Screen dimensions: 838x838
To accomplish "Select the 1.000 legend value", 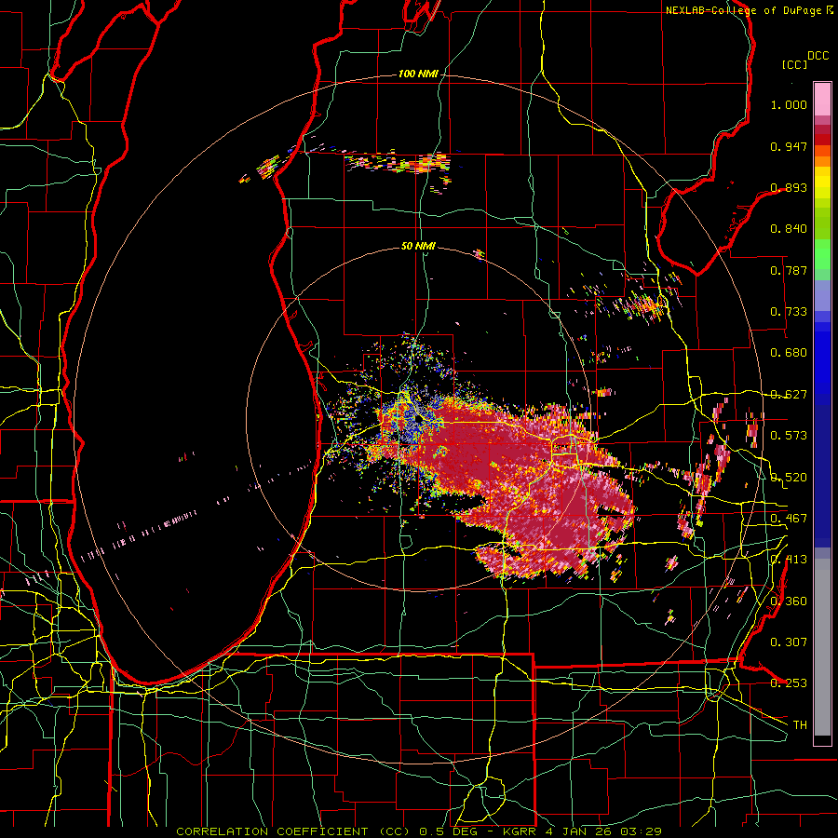I will (x=789, y=104).
